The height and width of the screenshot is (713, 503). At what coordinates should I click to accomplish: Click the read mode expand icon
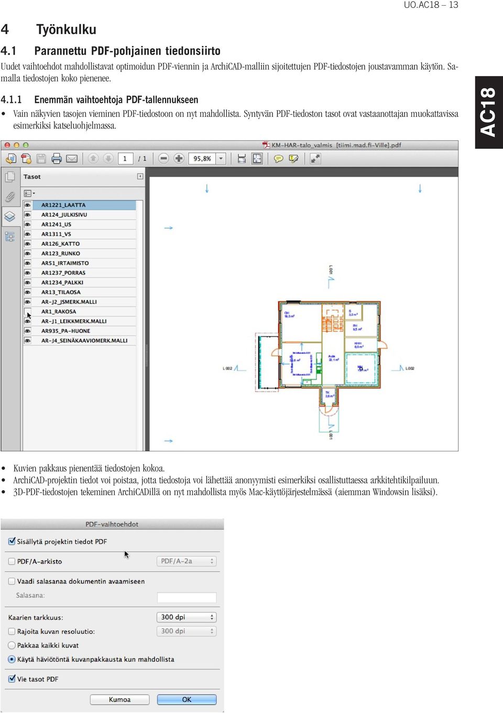click(315, 158)
